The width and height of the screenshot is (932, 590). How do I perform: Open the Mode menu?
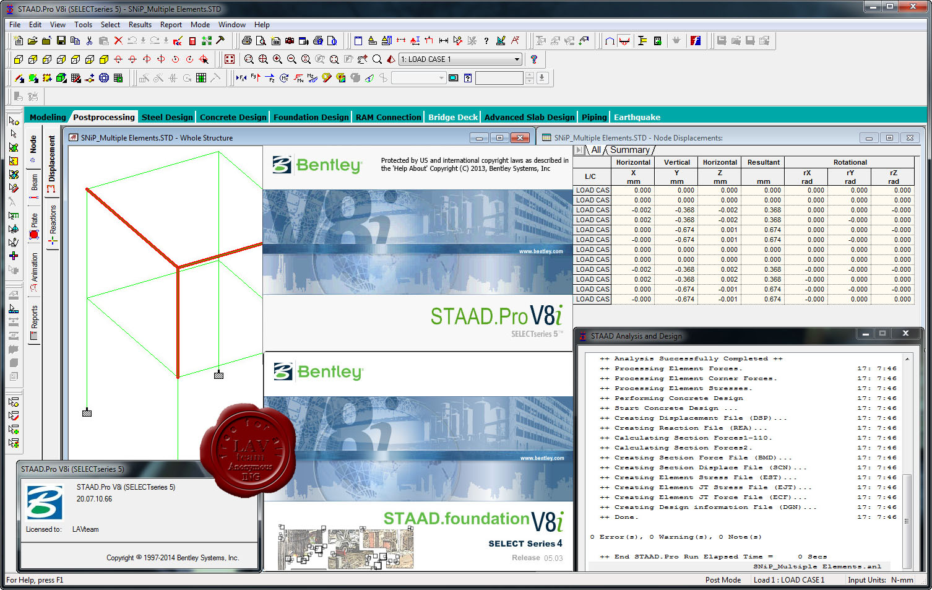point(200,25)
